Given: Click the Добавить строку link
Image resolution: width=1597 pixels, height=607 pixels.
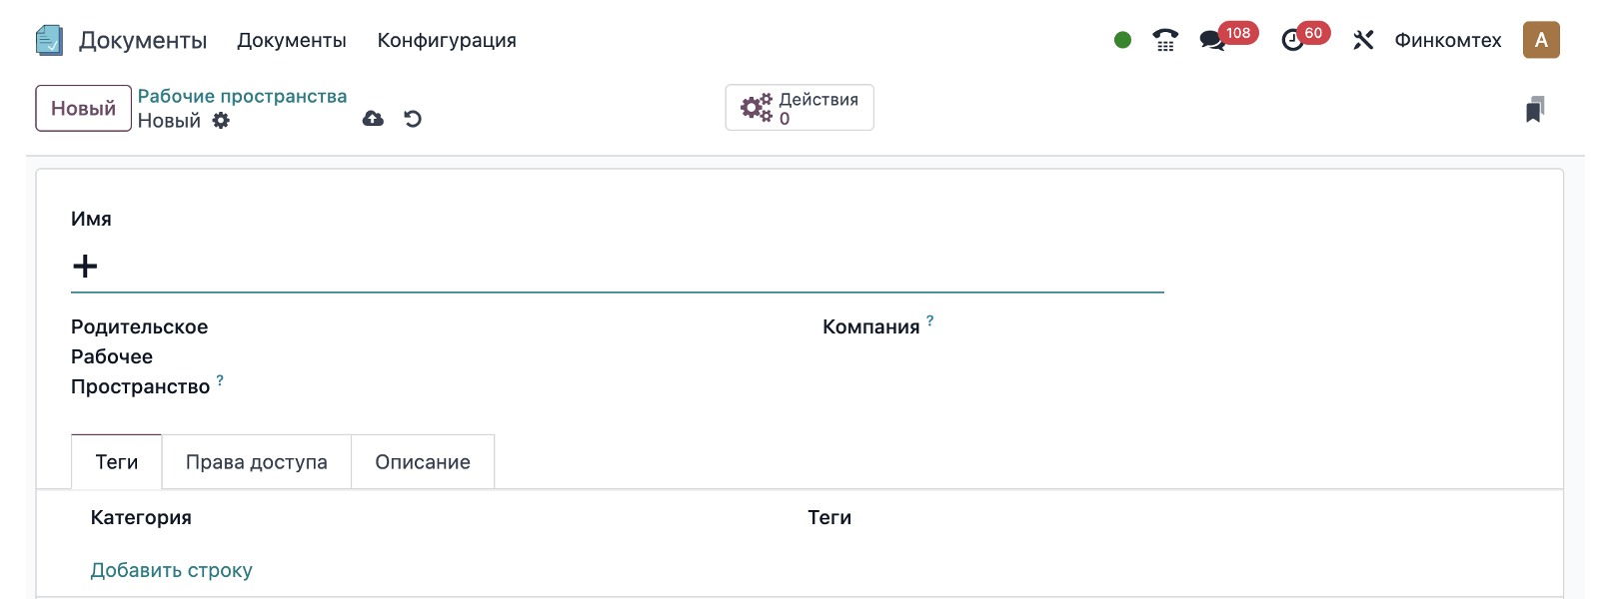Looking at the screenshot, I should coord(171,570).
